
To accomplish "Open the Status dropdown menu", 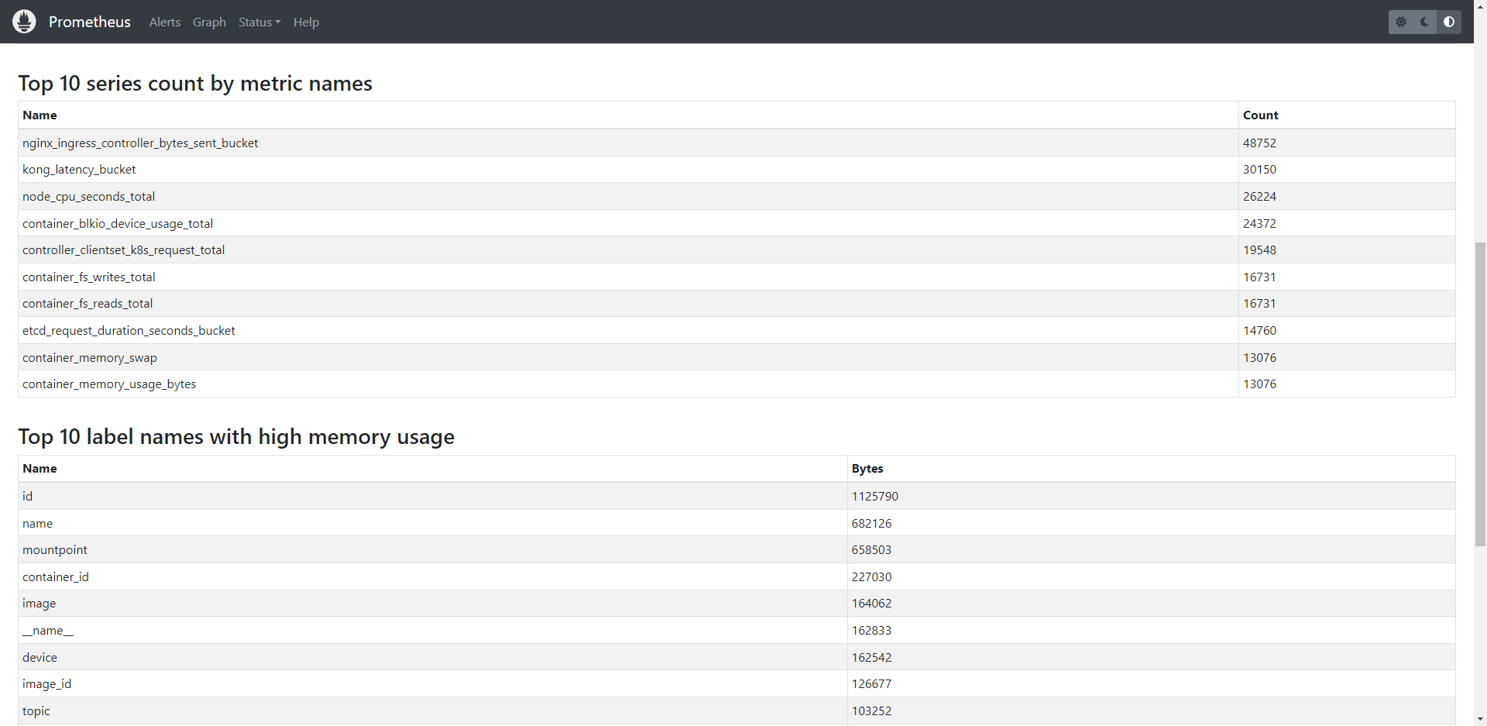I will pyautogui.click(x=259, y=22).
